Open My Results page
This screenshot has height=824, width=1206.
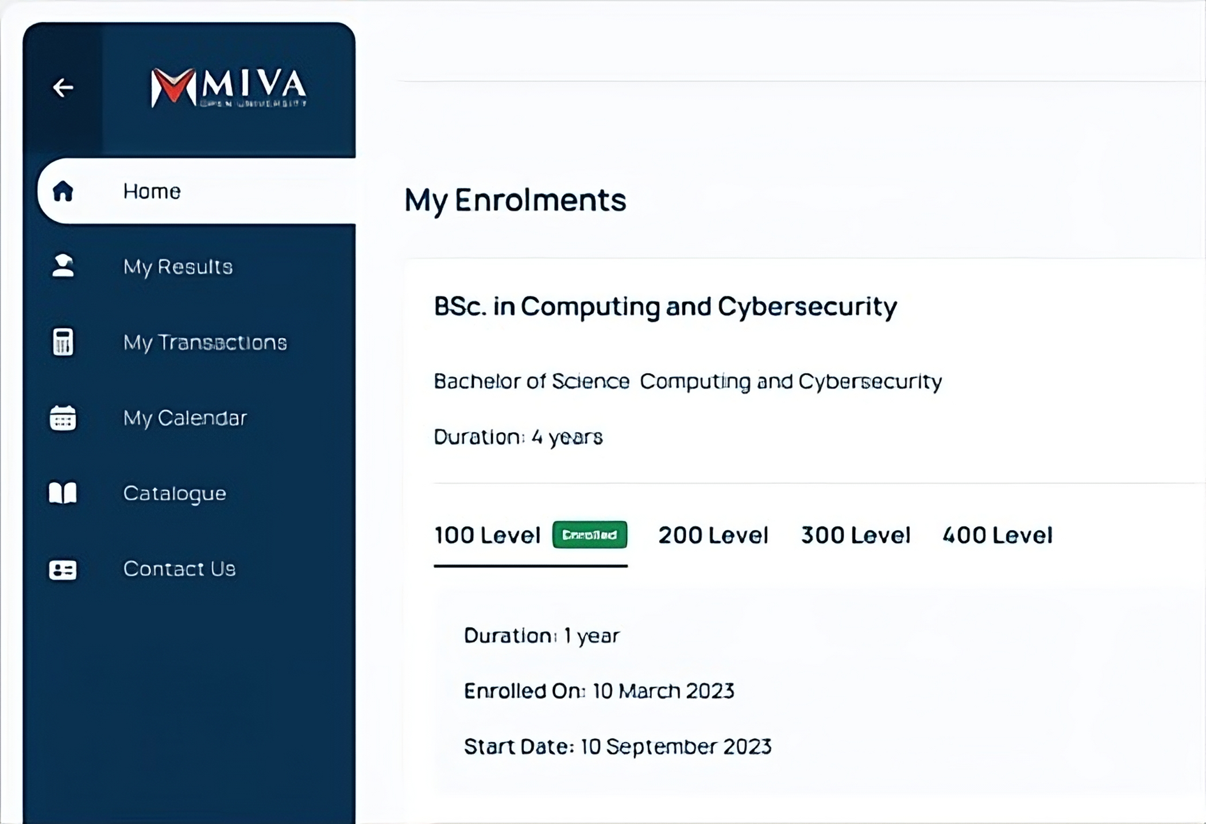(178, 267)
